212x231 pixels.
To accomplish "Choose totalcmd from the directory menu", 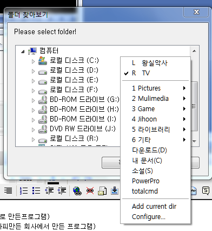I will point(155,191).
